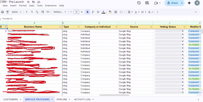Open the comments panel icon
This screenshot has height=102, width=203.
147,3
